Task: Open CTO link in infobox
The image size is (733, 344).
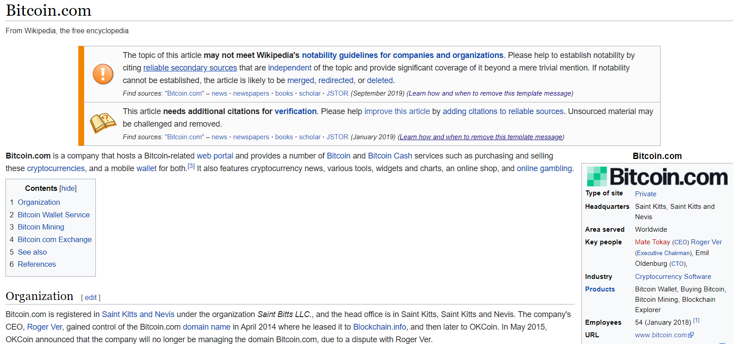Action: [678, 264]
